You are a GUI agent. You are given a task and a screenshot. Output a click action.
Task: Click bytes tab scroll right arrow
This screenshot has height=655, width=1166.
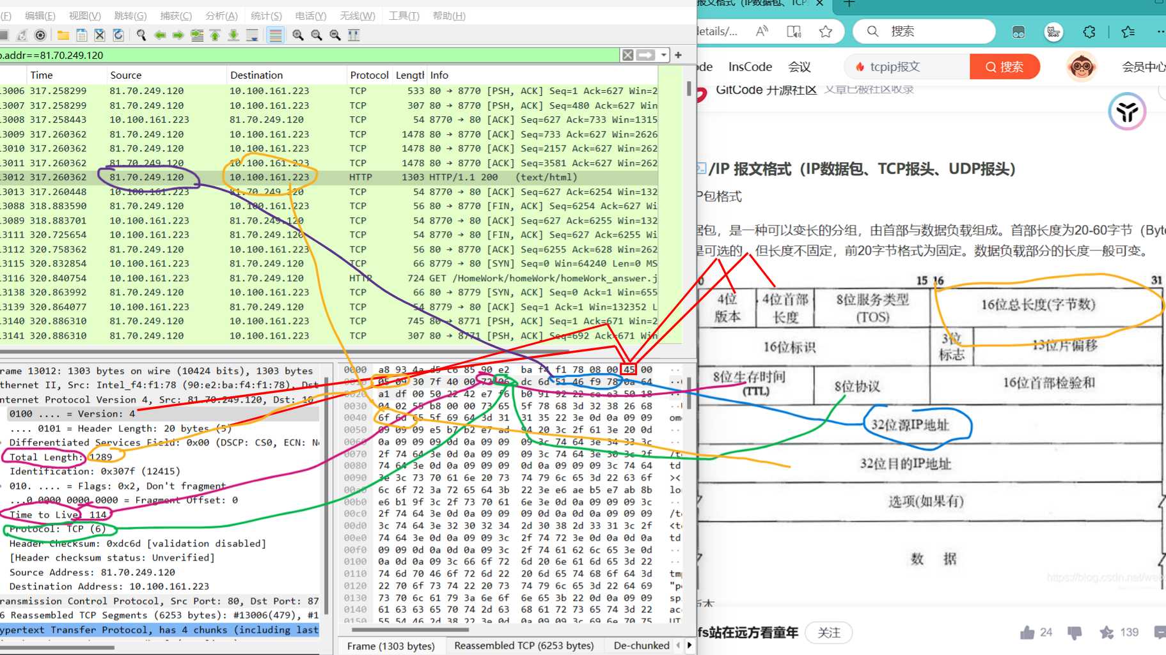tap(689, 646)
